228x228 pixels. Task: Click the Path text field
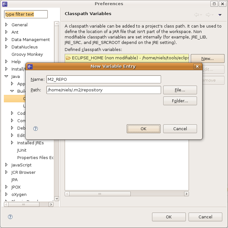point(103,90)
